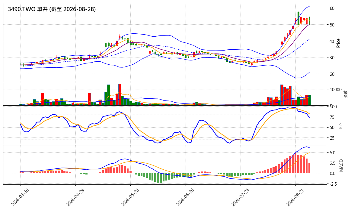This screenshot has height=210, width=351.
Task: Click the 2.5 tick on MACD axis
Action: tap(332, 163)
